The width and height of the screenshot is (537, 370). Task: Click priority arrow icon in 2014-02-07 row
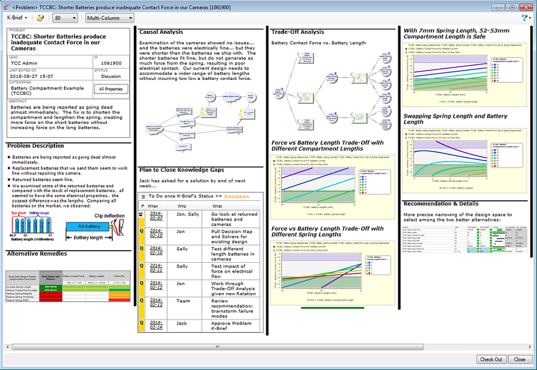coord(141,215)
